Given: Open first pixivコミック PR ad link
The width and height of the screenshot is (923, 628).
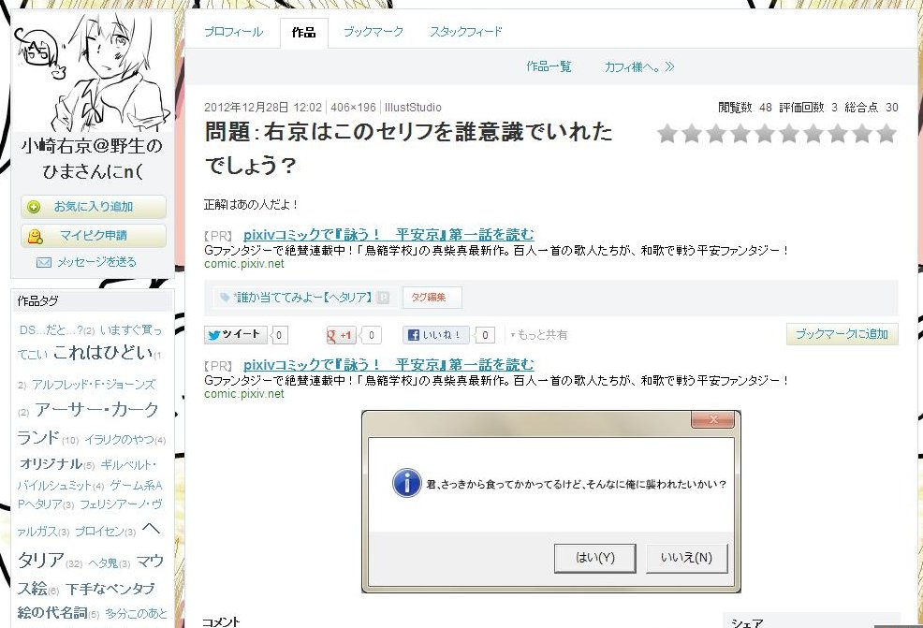Looking at the screenshot, I should 388,235.
